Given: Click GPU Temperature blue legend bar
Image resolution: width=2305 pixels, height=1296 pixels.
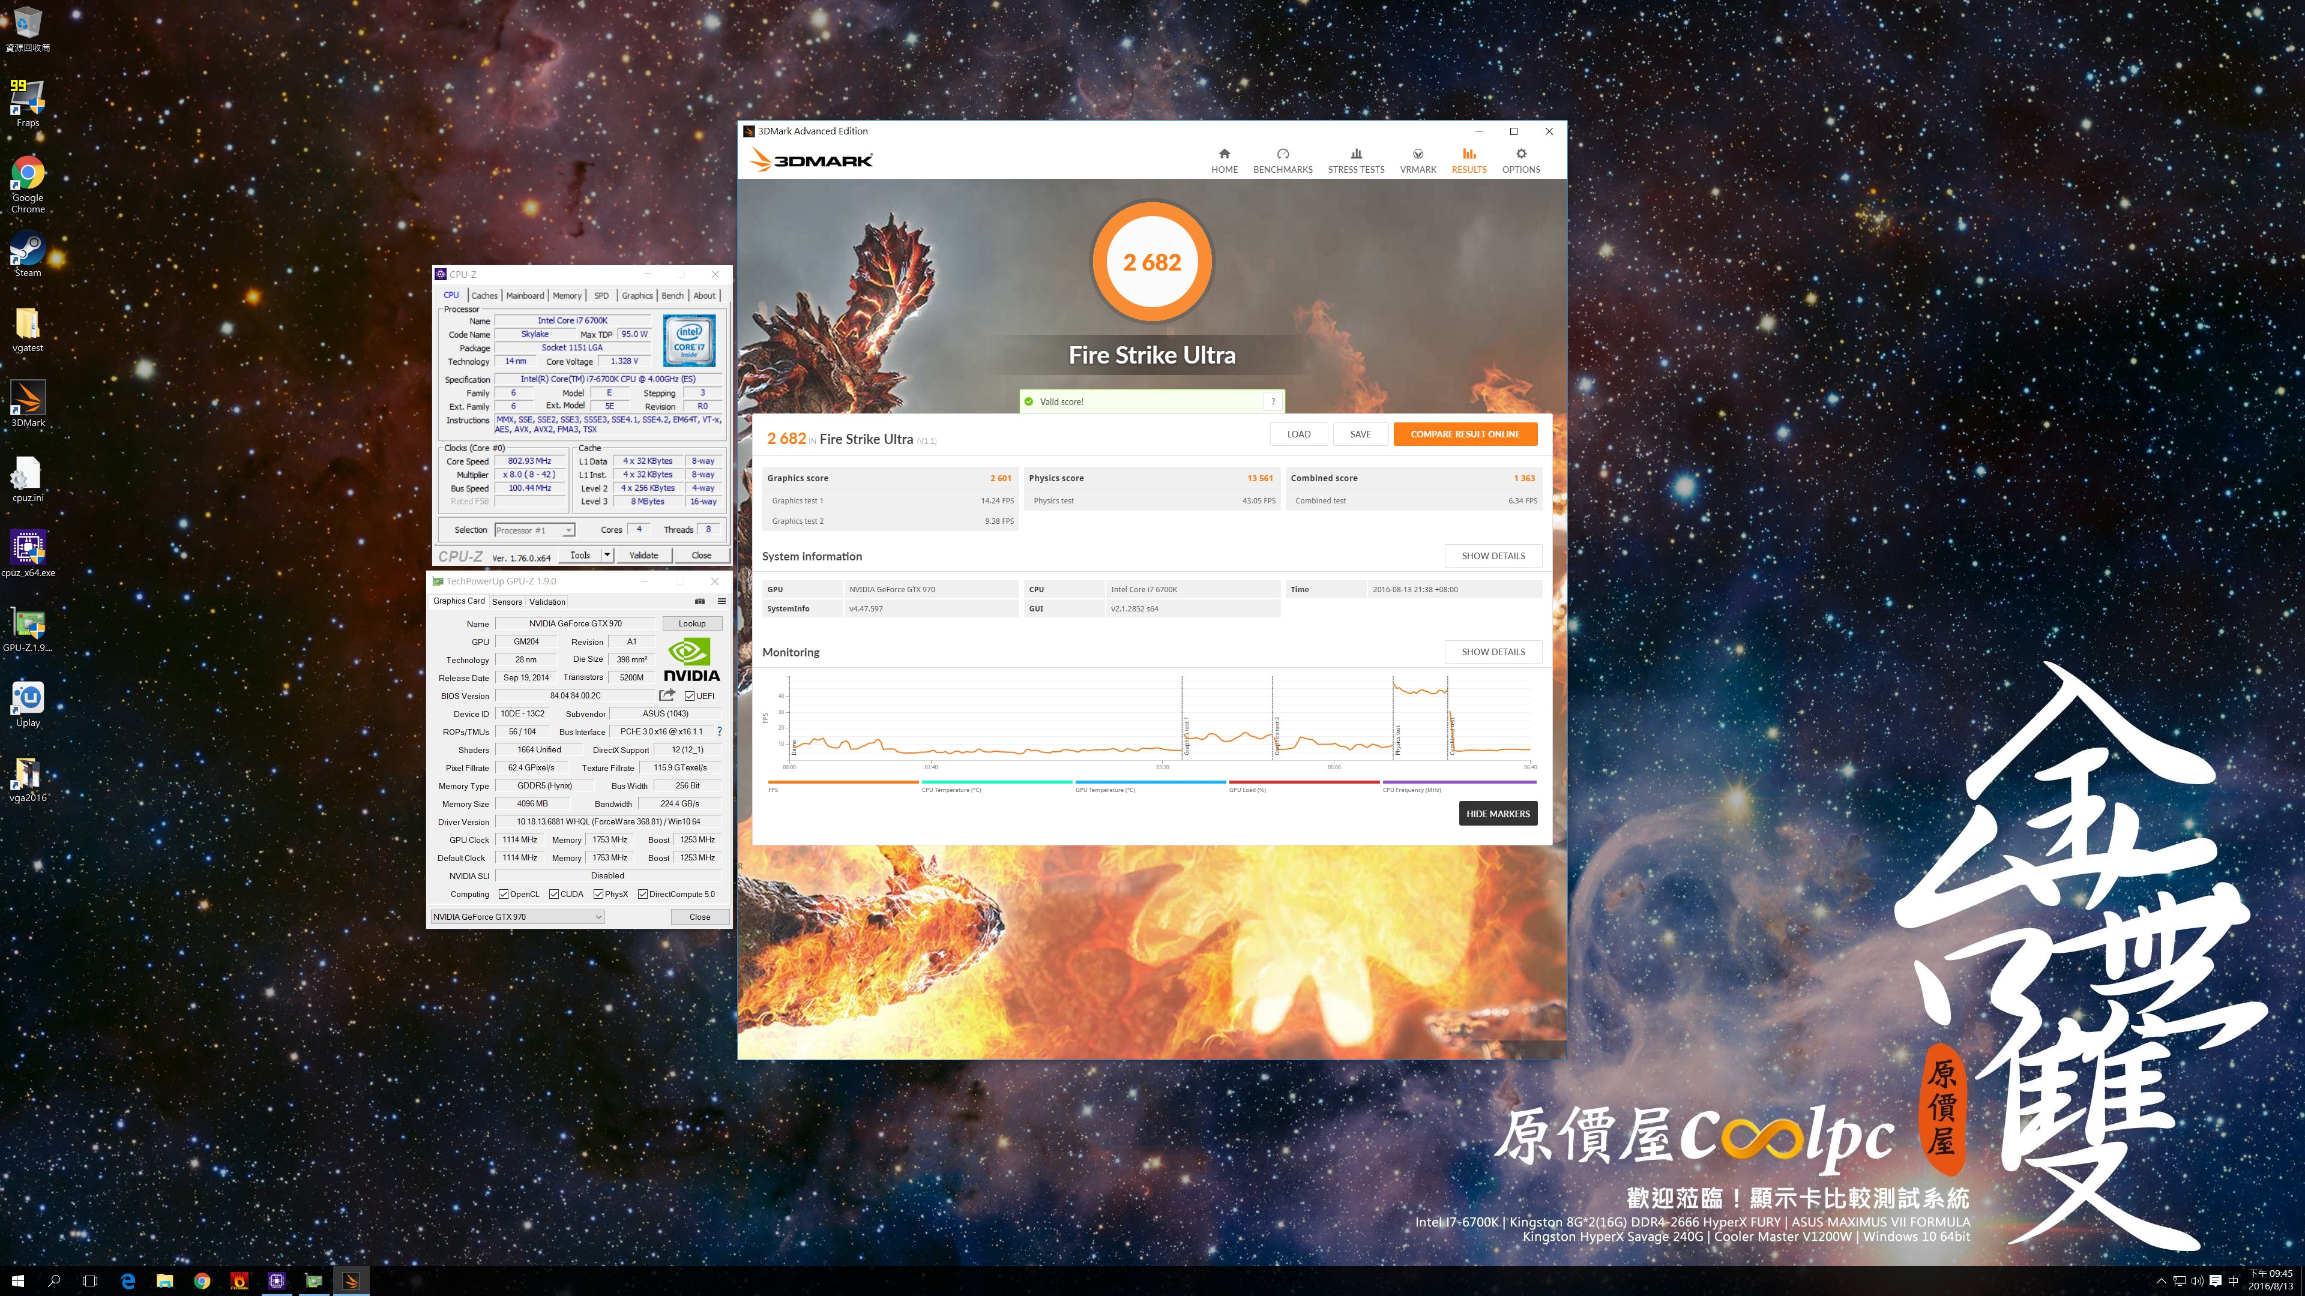Looking at the screenshot, I should pyautogui.click(x=1151, y=782).
